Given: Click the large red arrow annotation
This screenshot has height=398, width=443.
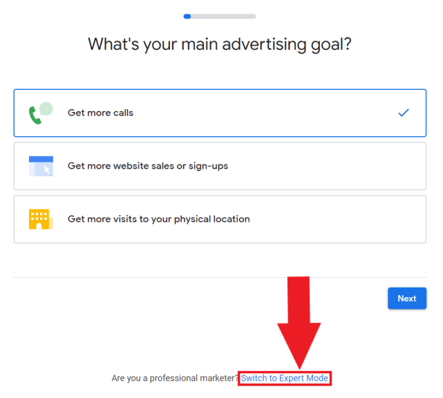Looking at the screenshot, I should pos(299,322).
